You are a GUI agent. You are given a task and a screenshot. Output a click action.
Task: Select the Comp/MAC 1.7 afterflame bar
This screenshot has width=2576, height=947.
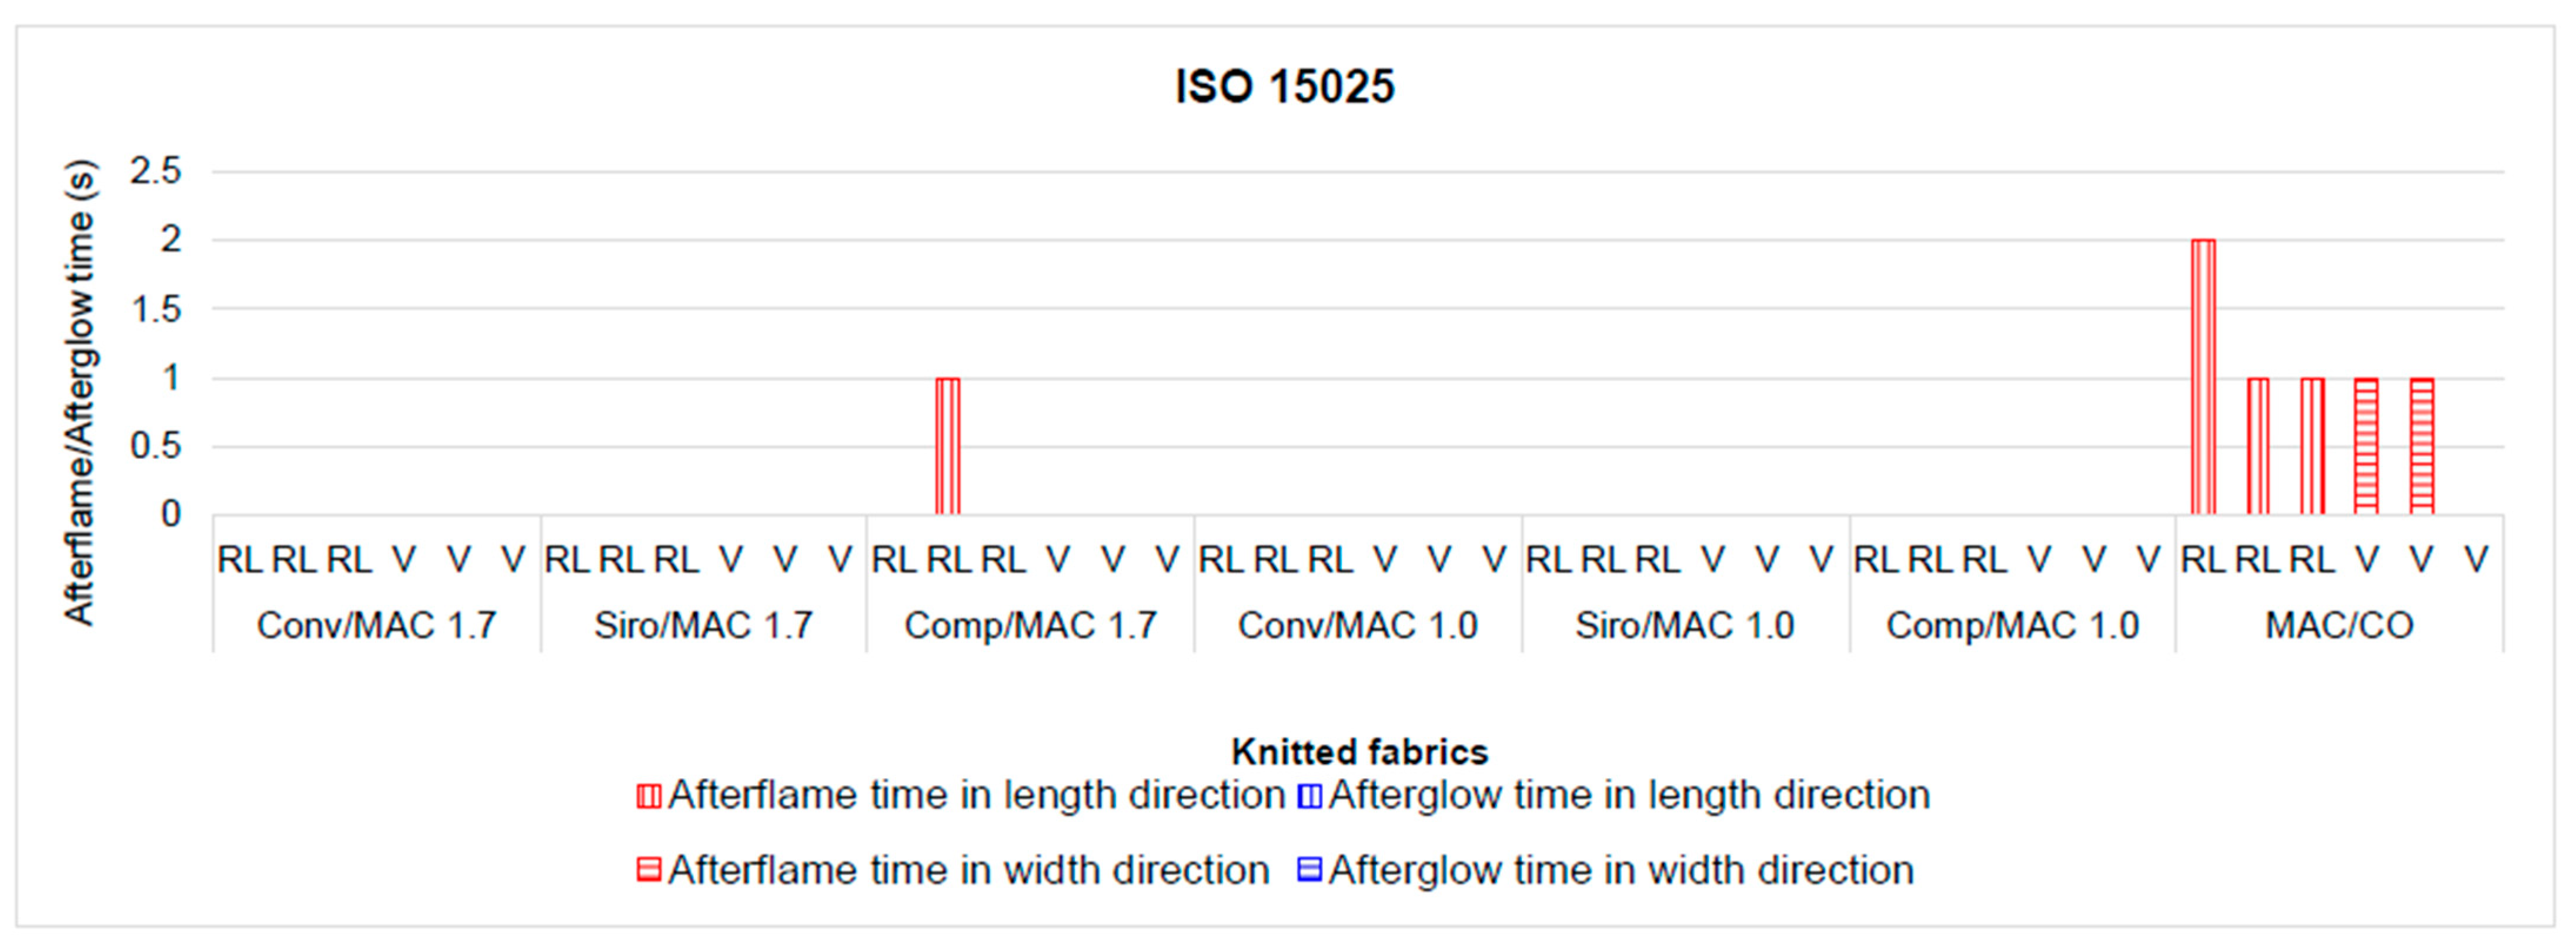[x=947, y=446]
